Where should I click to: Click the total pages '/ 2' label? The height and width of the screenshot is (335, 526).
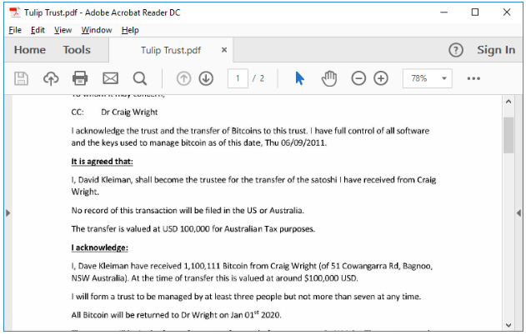258,78
